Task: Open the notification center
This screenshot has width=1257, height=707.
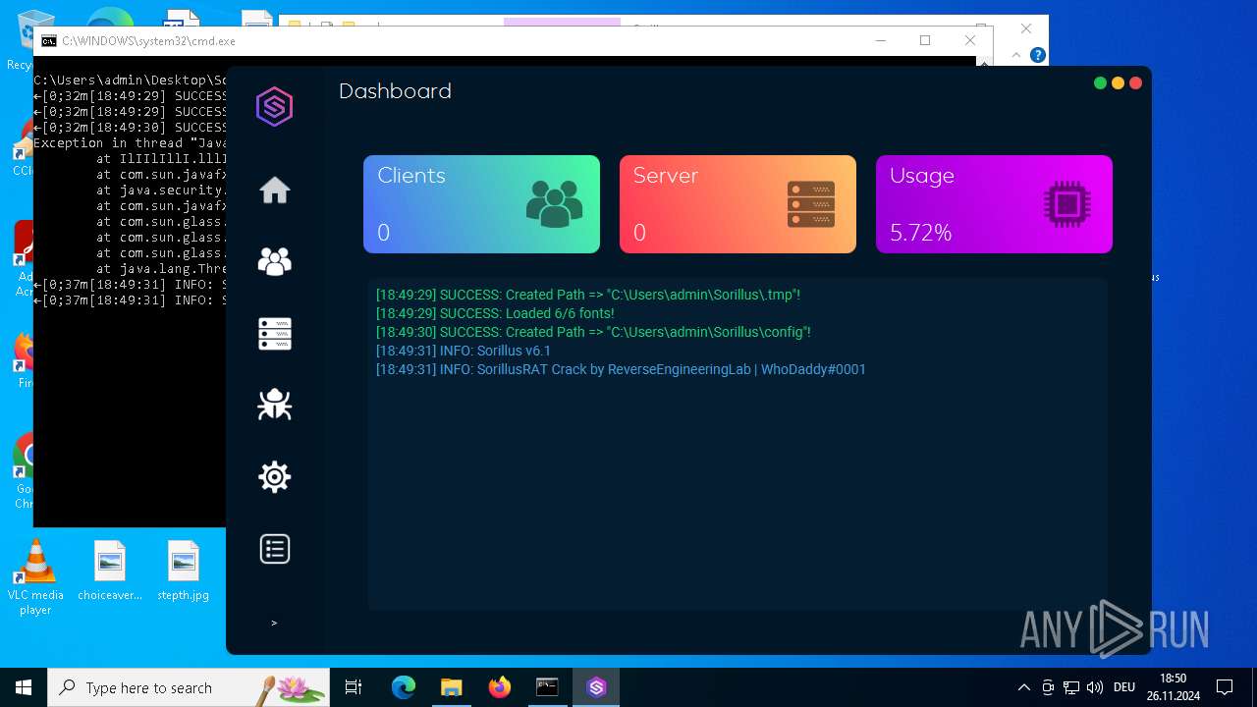Action: tap(1225, 687)
